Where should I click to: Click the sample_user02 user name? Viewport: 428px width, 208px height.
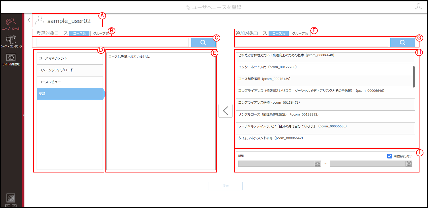pyautogui.click(x=69, y=21)
